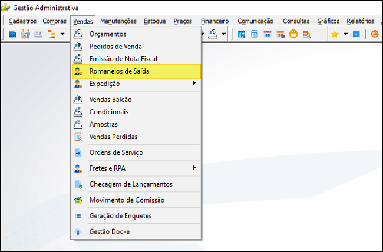Click the people icon in toolbar
This screenshot has width=383, height=252.
[25, 34]
